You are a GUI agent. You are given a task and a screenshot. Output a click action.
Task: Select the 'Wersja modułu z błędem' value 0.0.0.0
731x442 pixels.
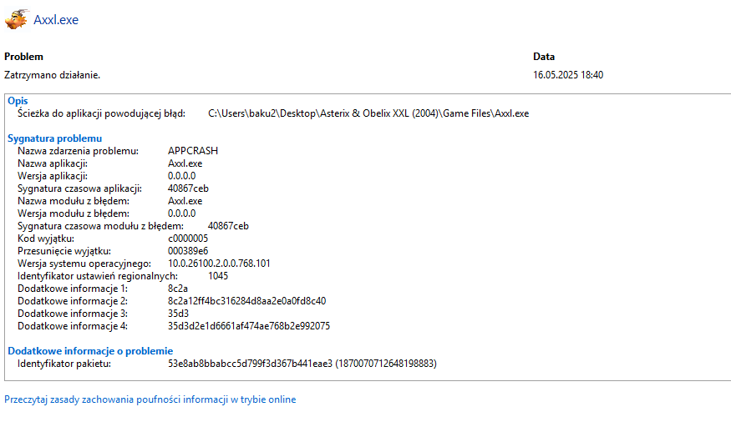pos(182,214)
